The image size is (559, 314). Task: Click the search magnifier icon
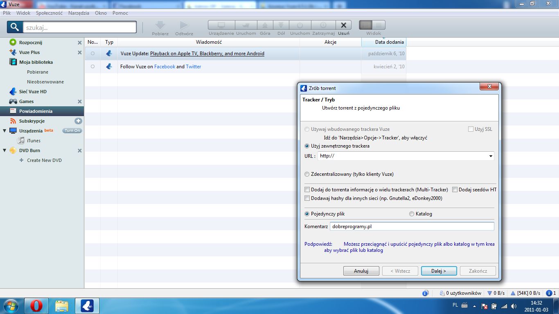(x=15, y=27)
